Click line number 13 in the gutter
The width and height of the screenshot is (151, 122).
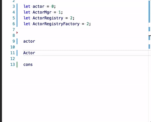pos(13,64)
